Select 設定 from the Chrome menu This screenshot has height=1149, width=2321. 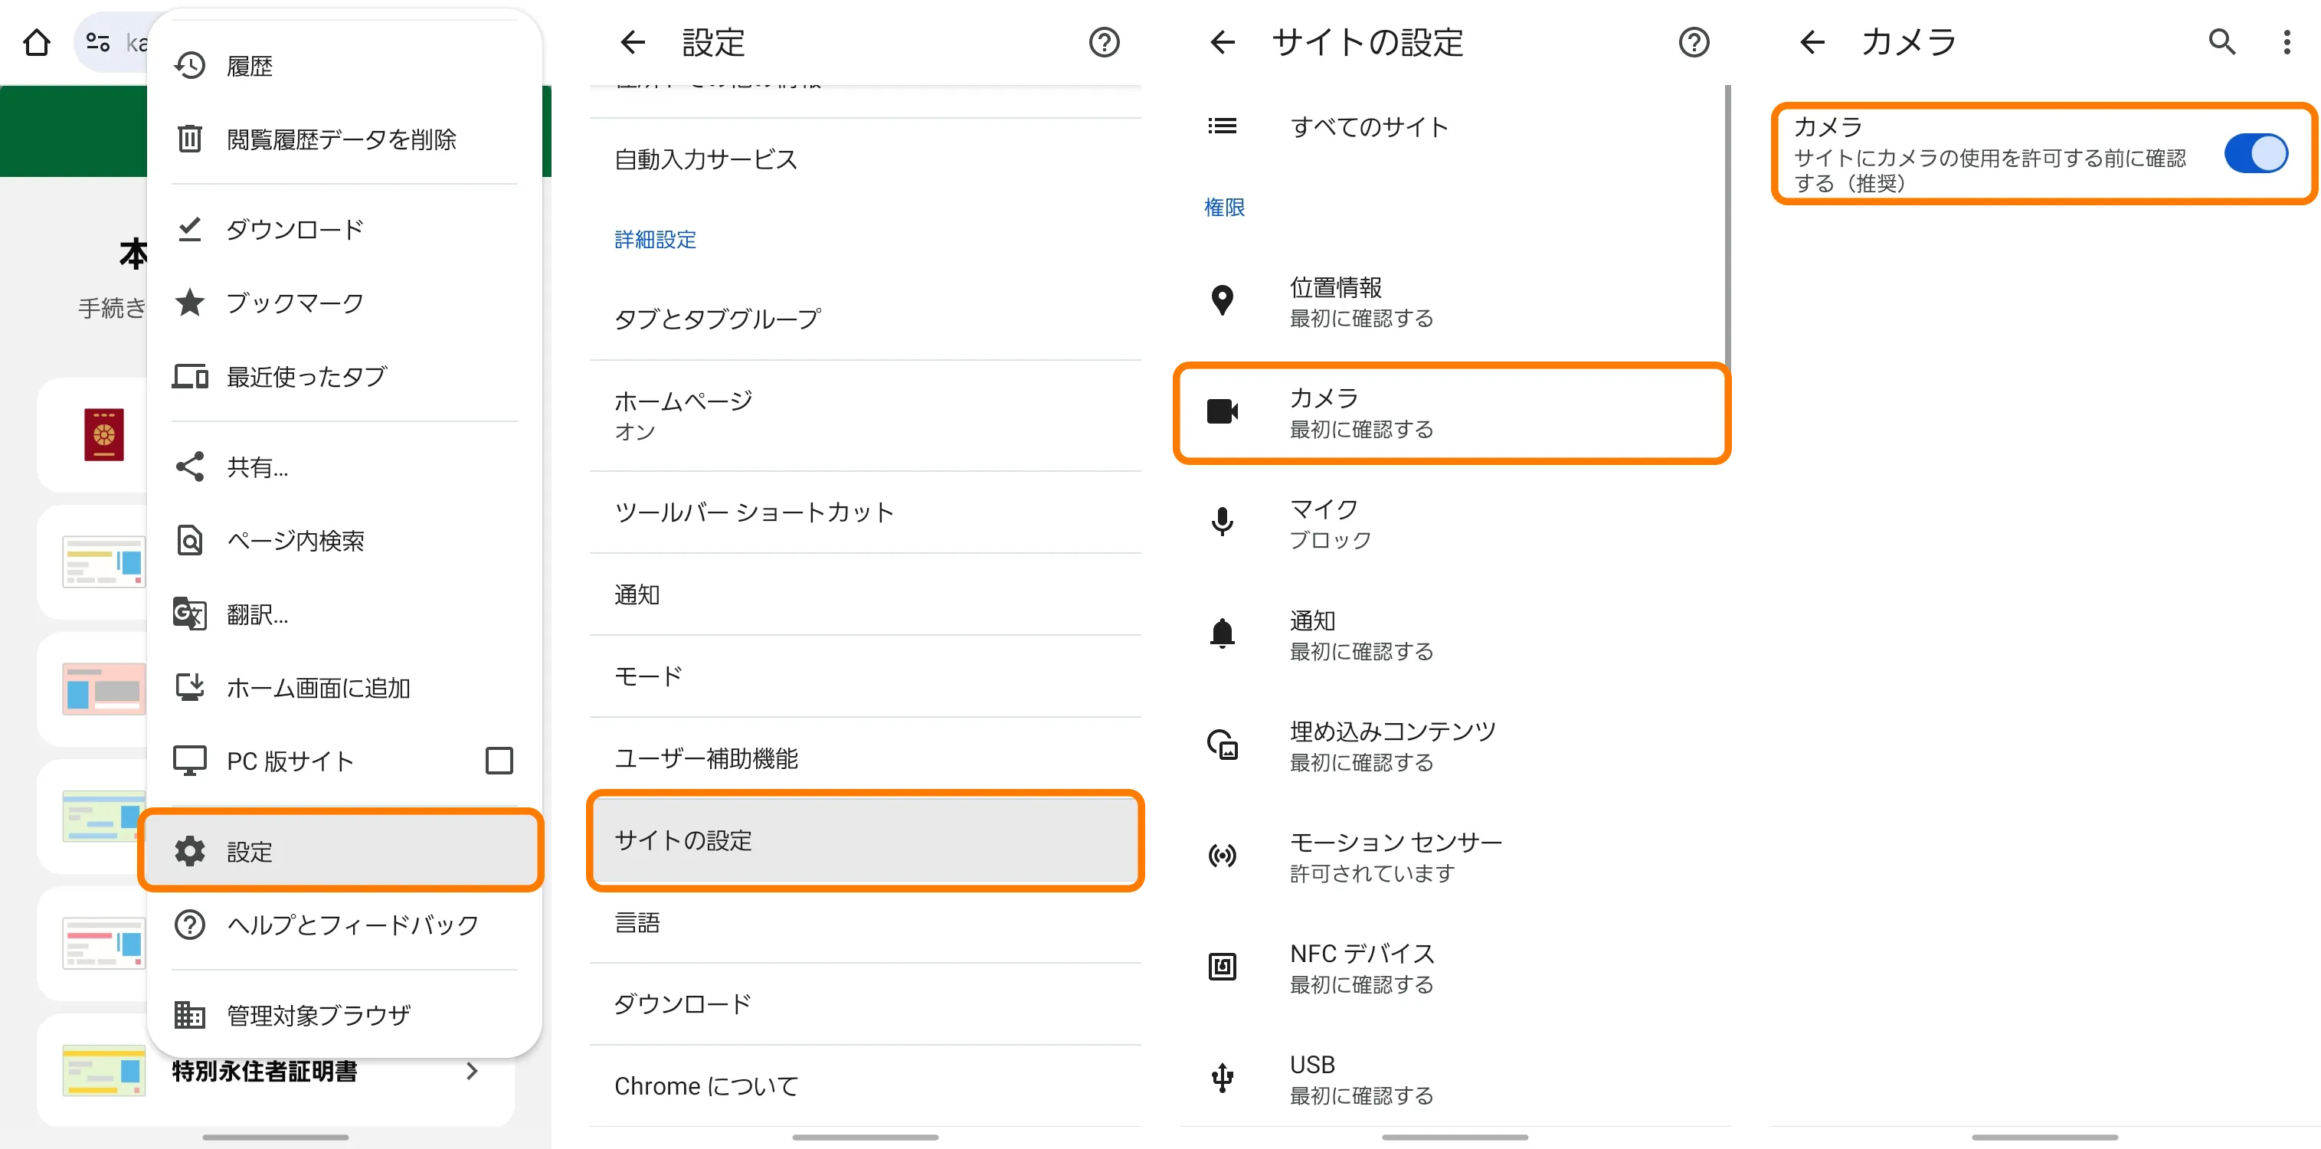point(250,851)
